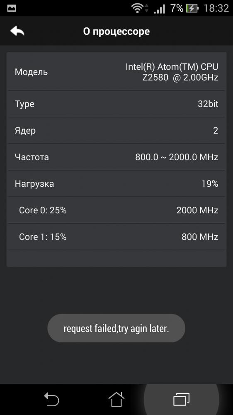This screenshot has height=415, width=233.
Task: Select the Ядер row
Action: pos(116,130)
